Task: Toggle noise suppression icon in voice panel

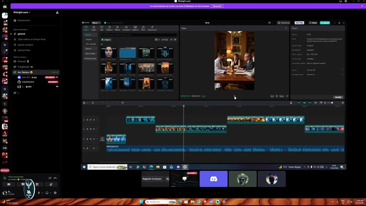Action: click(50, 178)
